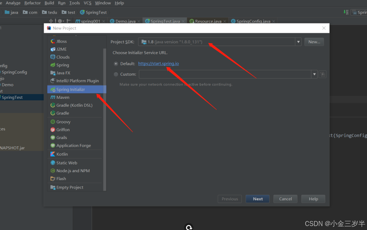Viewport: 367px width, 230px height.
Task: Select SpringConfig in project tree
Action: [14, 72]
